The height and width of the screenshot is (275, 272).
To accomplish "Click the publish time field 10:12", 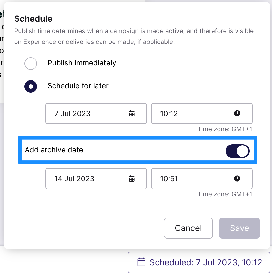I will pyautogui.click(x=202, y=114).
